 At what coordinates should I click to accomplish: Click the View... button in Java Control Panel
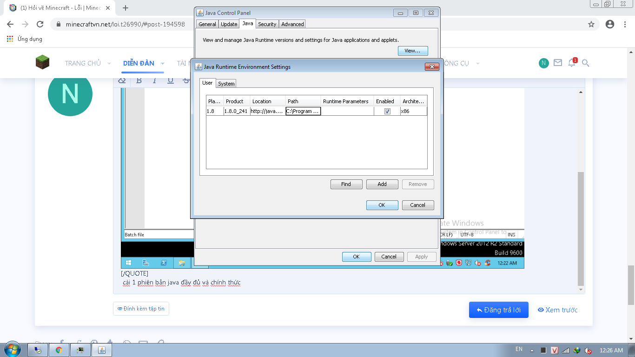tap(413, 51)
